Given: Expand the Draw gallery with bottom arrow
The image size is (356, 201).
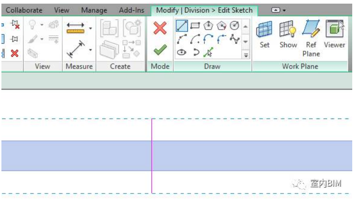Looking at the screenshot, I should (246, 54).
